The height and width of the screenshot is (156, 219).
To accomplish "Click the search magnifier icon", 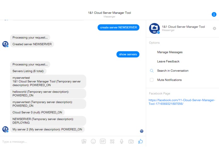I will 152,71.
